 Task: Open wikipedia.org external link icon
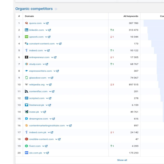(x=50, y=85)
